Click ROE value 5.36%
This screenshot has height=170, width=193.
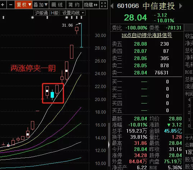point(175,167)
